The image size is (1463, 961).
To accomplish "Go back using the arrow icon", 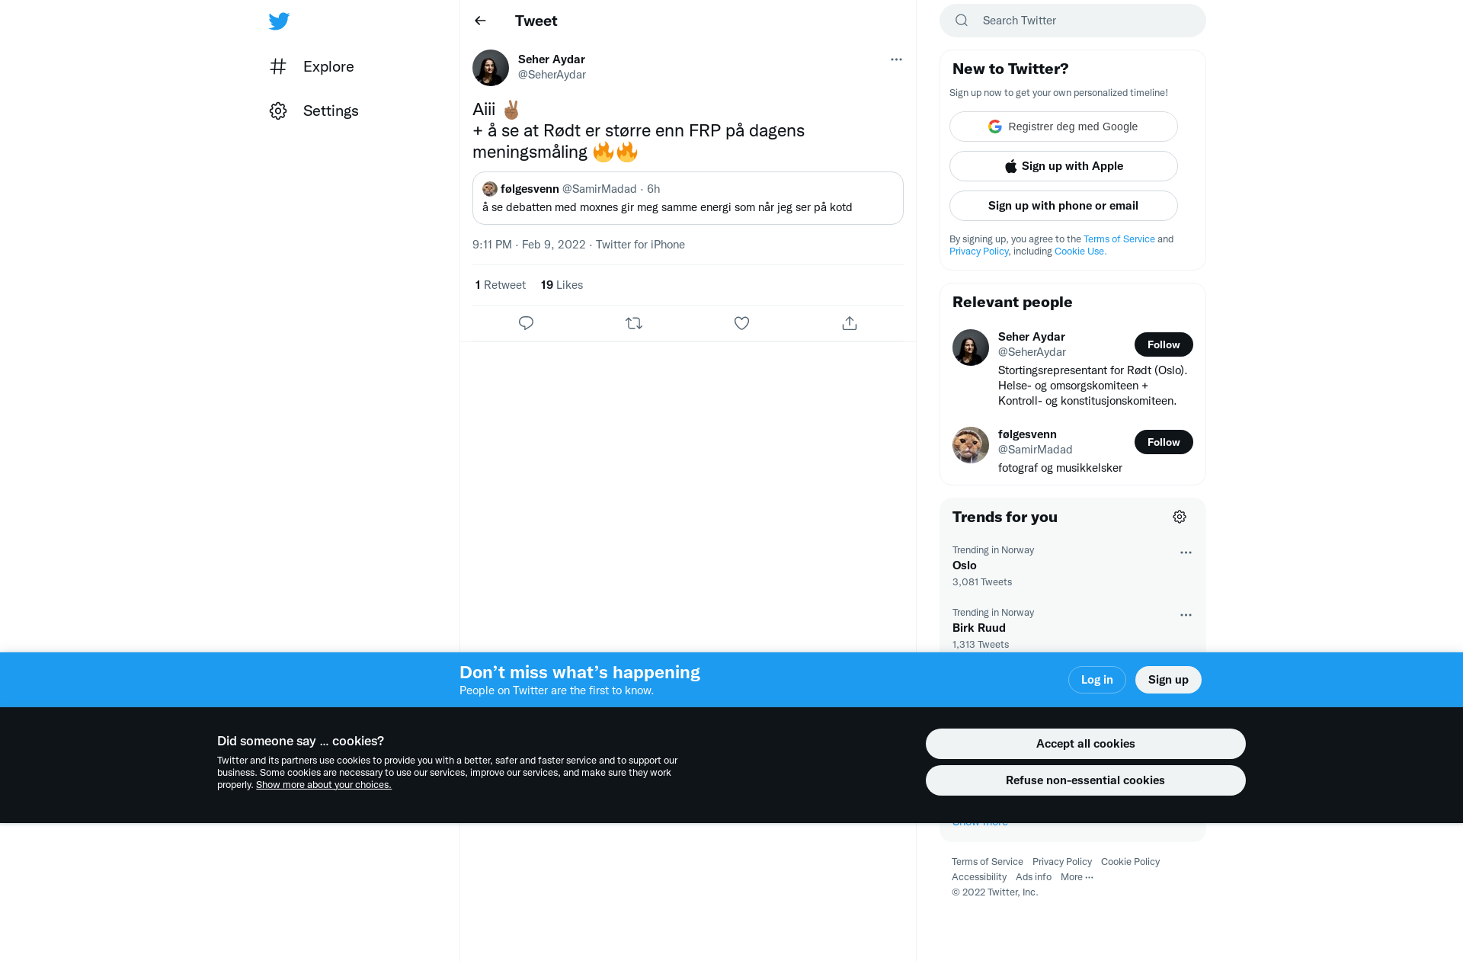I will click(x=480, y=21).
